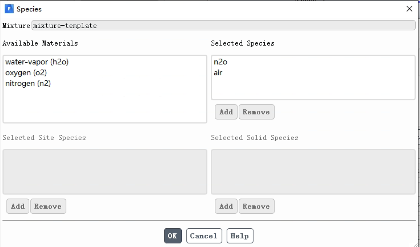The height and width of the screenshot is (247, 420).
Task: Click the Fluent app icon in title bar
Action: (9, 9)
